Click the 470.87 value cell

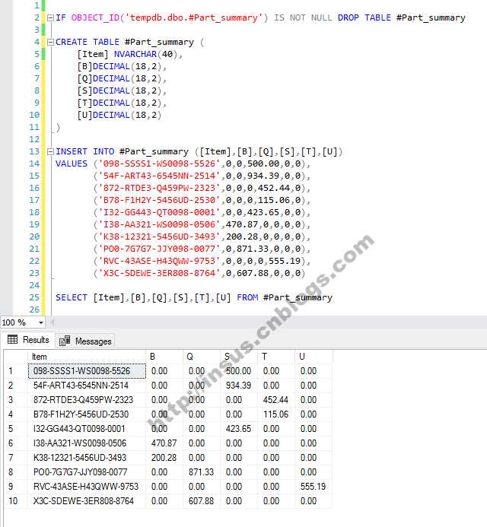164,443
